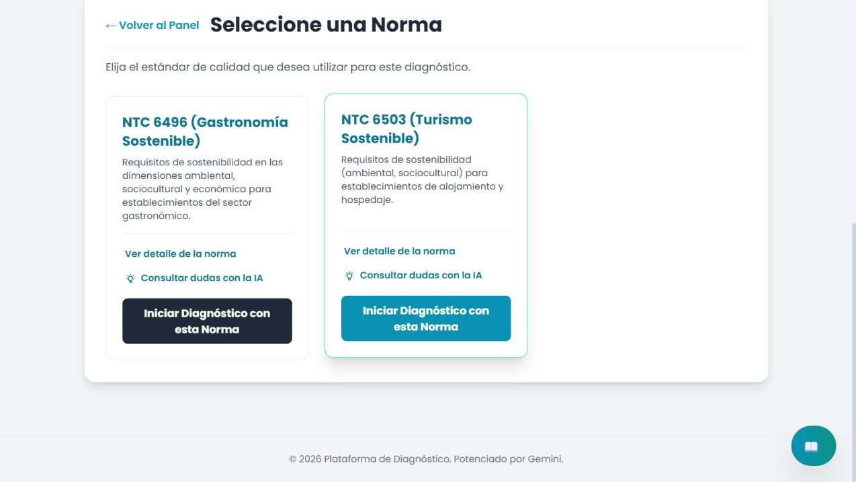Open the floating book help icon

(x=813, y=446)
